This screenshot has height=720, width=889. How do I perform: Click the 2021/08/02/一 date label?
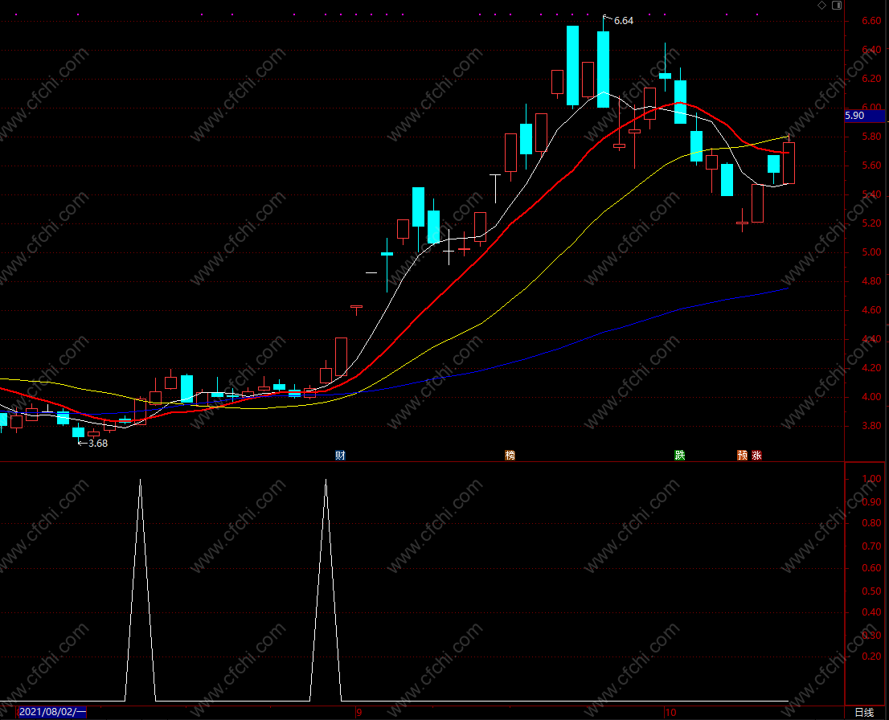point(52,712)
